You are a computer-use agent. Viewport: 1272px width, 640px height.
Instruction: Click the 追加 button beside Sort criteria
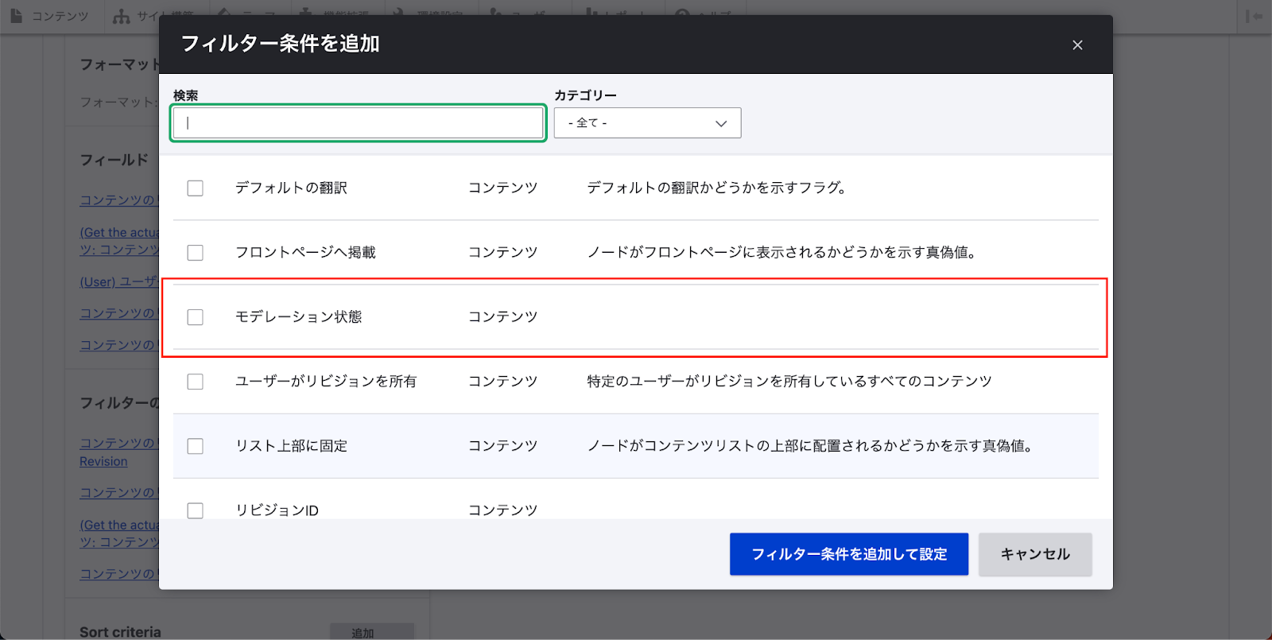[371, 632]
